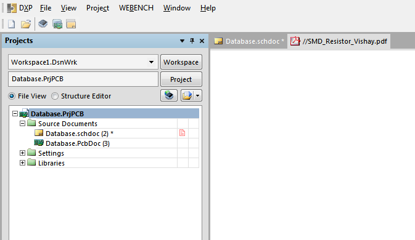Open the WEBENCH menu

click(136, 8)
